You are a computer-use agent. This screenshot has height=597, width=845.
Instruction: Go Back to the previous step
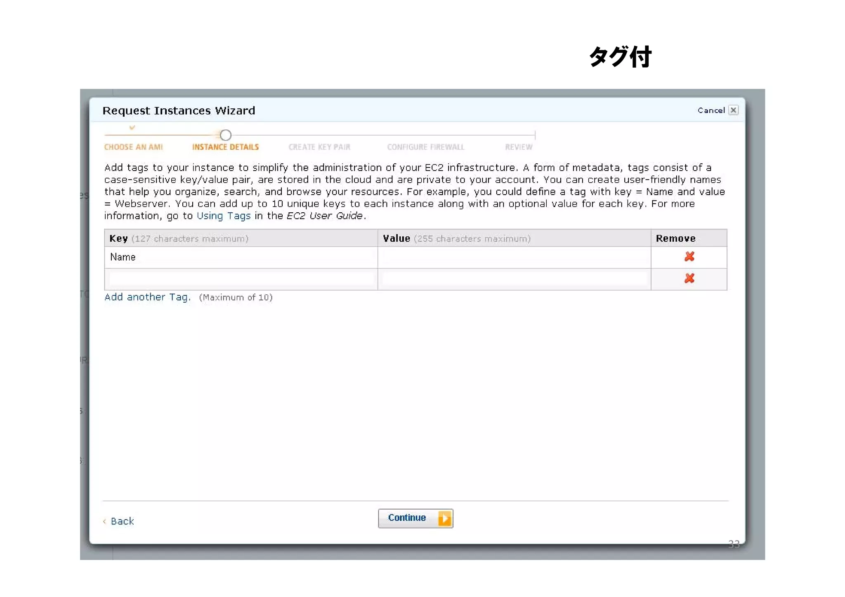122,521
